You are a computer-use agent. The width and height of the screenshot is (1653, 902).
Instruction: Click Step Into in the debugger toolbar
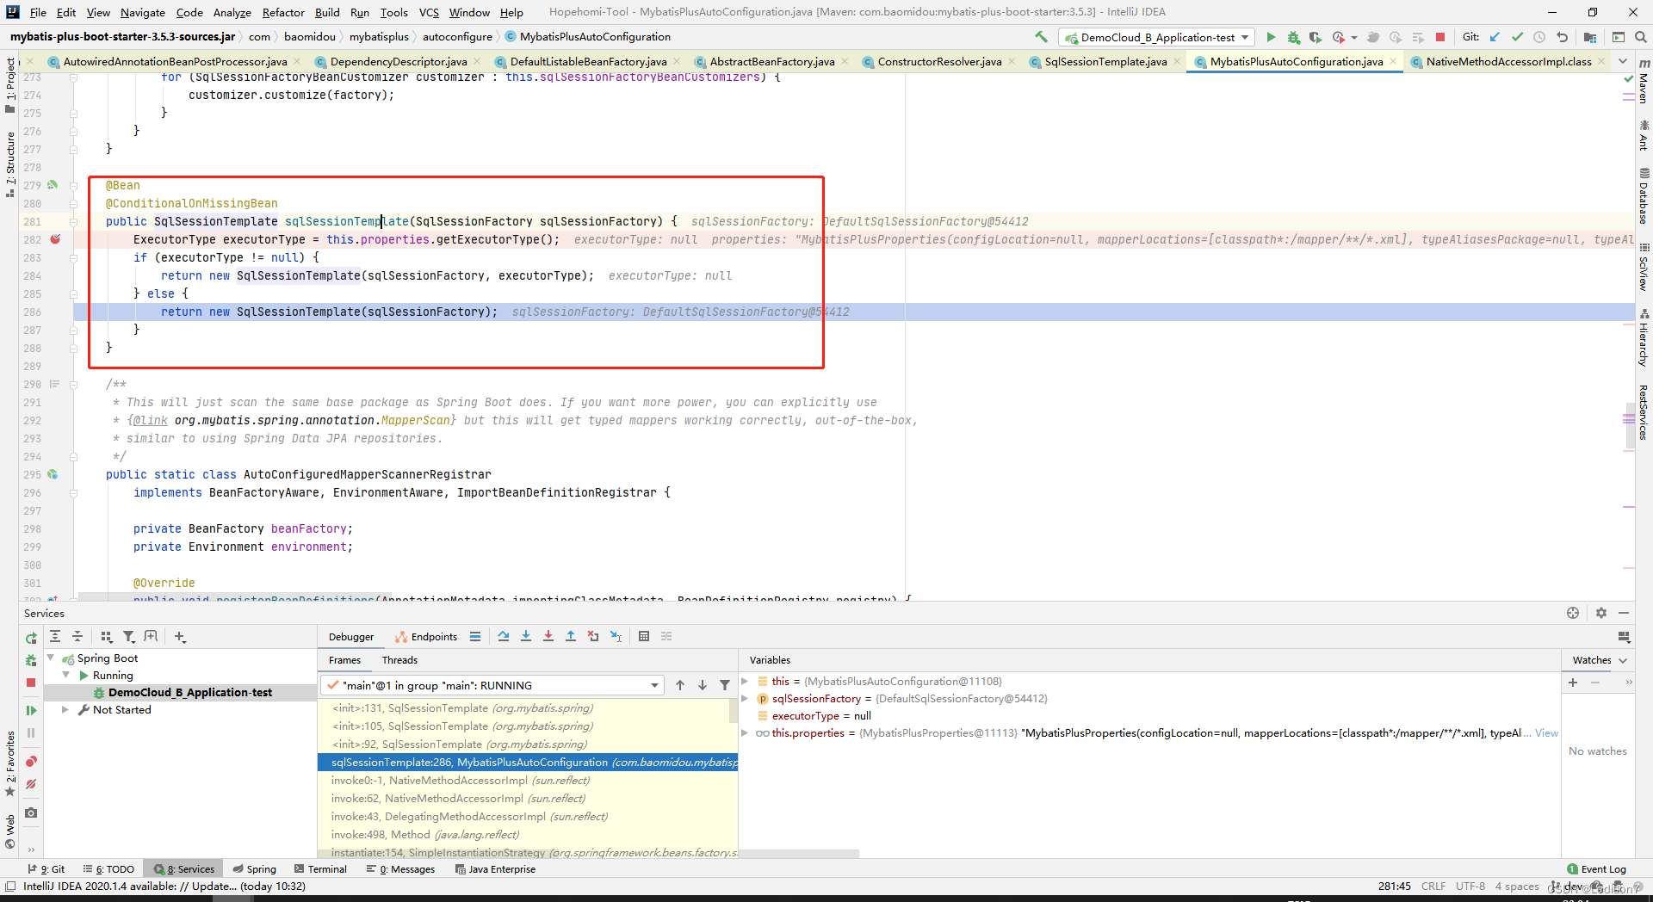526,636
